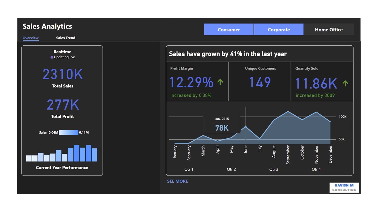This screenshot has width=378, height=212.
Task: Select the first bar in Current Year Performance
Action: point(29,158)
